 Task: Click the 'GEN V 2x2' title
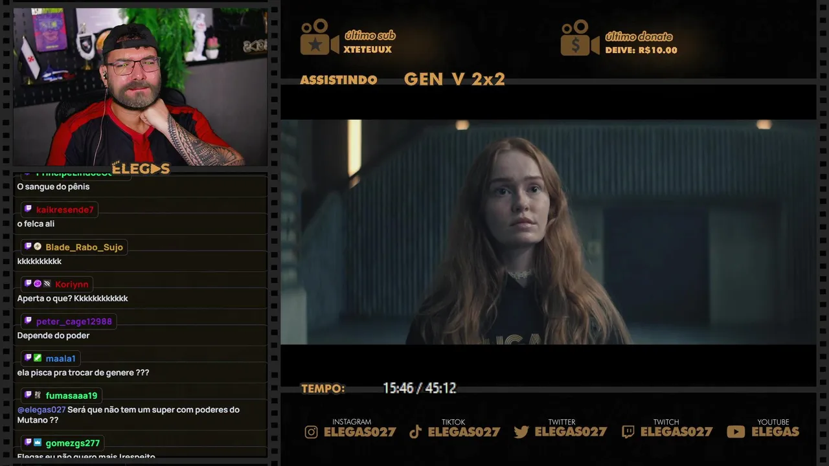(x=455, y=79)
